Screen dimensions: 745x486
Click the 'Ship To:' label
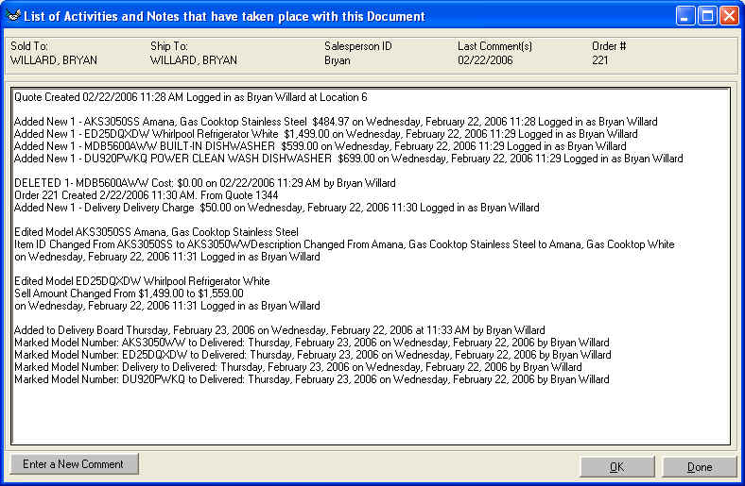click(x=169, y=46)
